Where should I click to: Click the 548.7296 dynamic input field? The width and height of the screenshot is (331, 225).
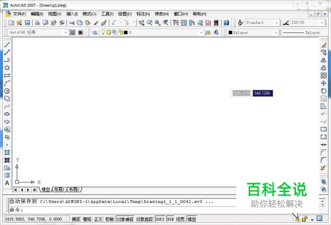(263, 93)
